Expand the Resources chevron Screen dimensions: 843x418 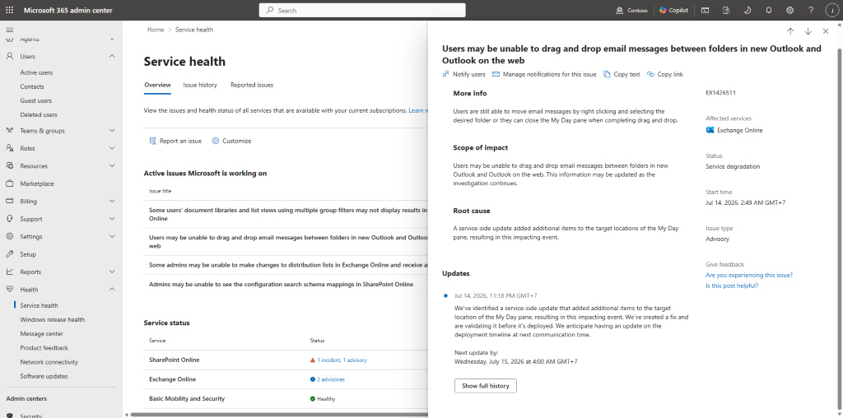[112, 166]
